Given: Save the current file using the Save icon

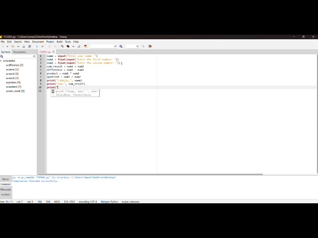Looking at the screenshot, I should [x=24, y=46].
